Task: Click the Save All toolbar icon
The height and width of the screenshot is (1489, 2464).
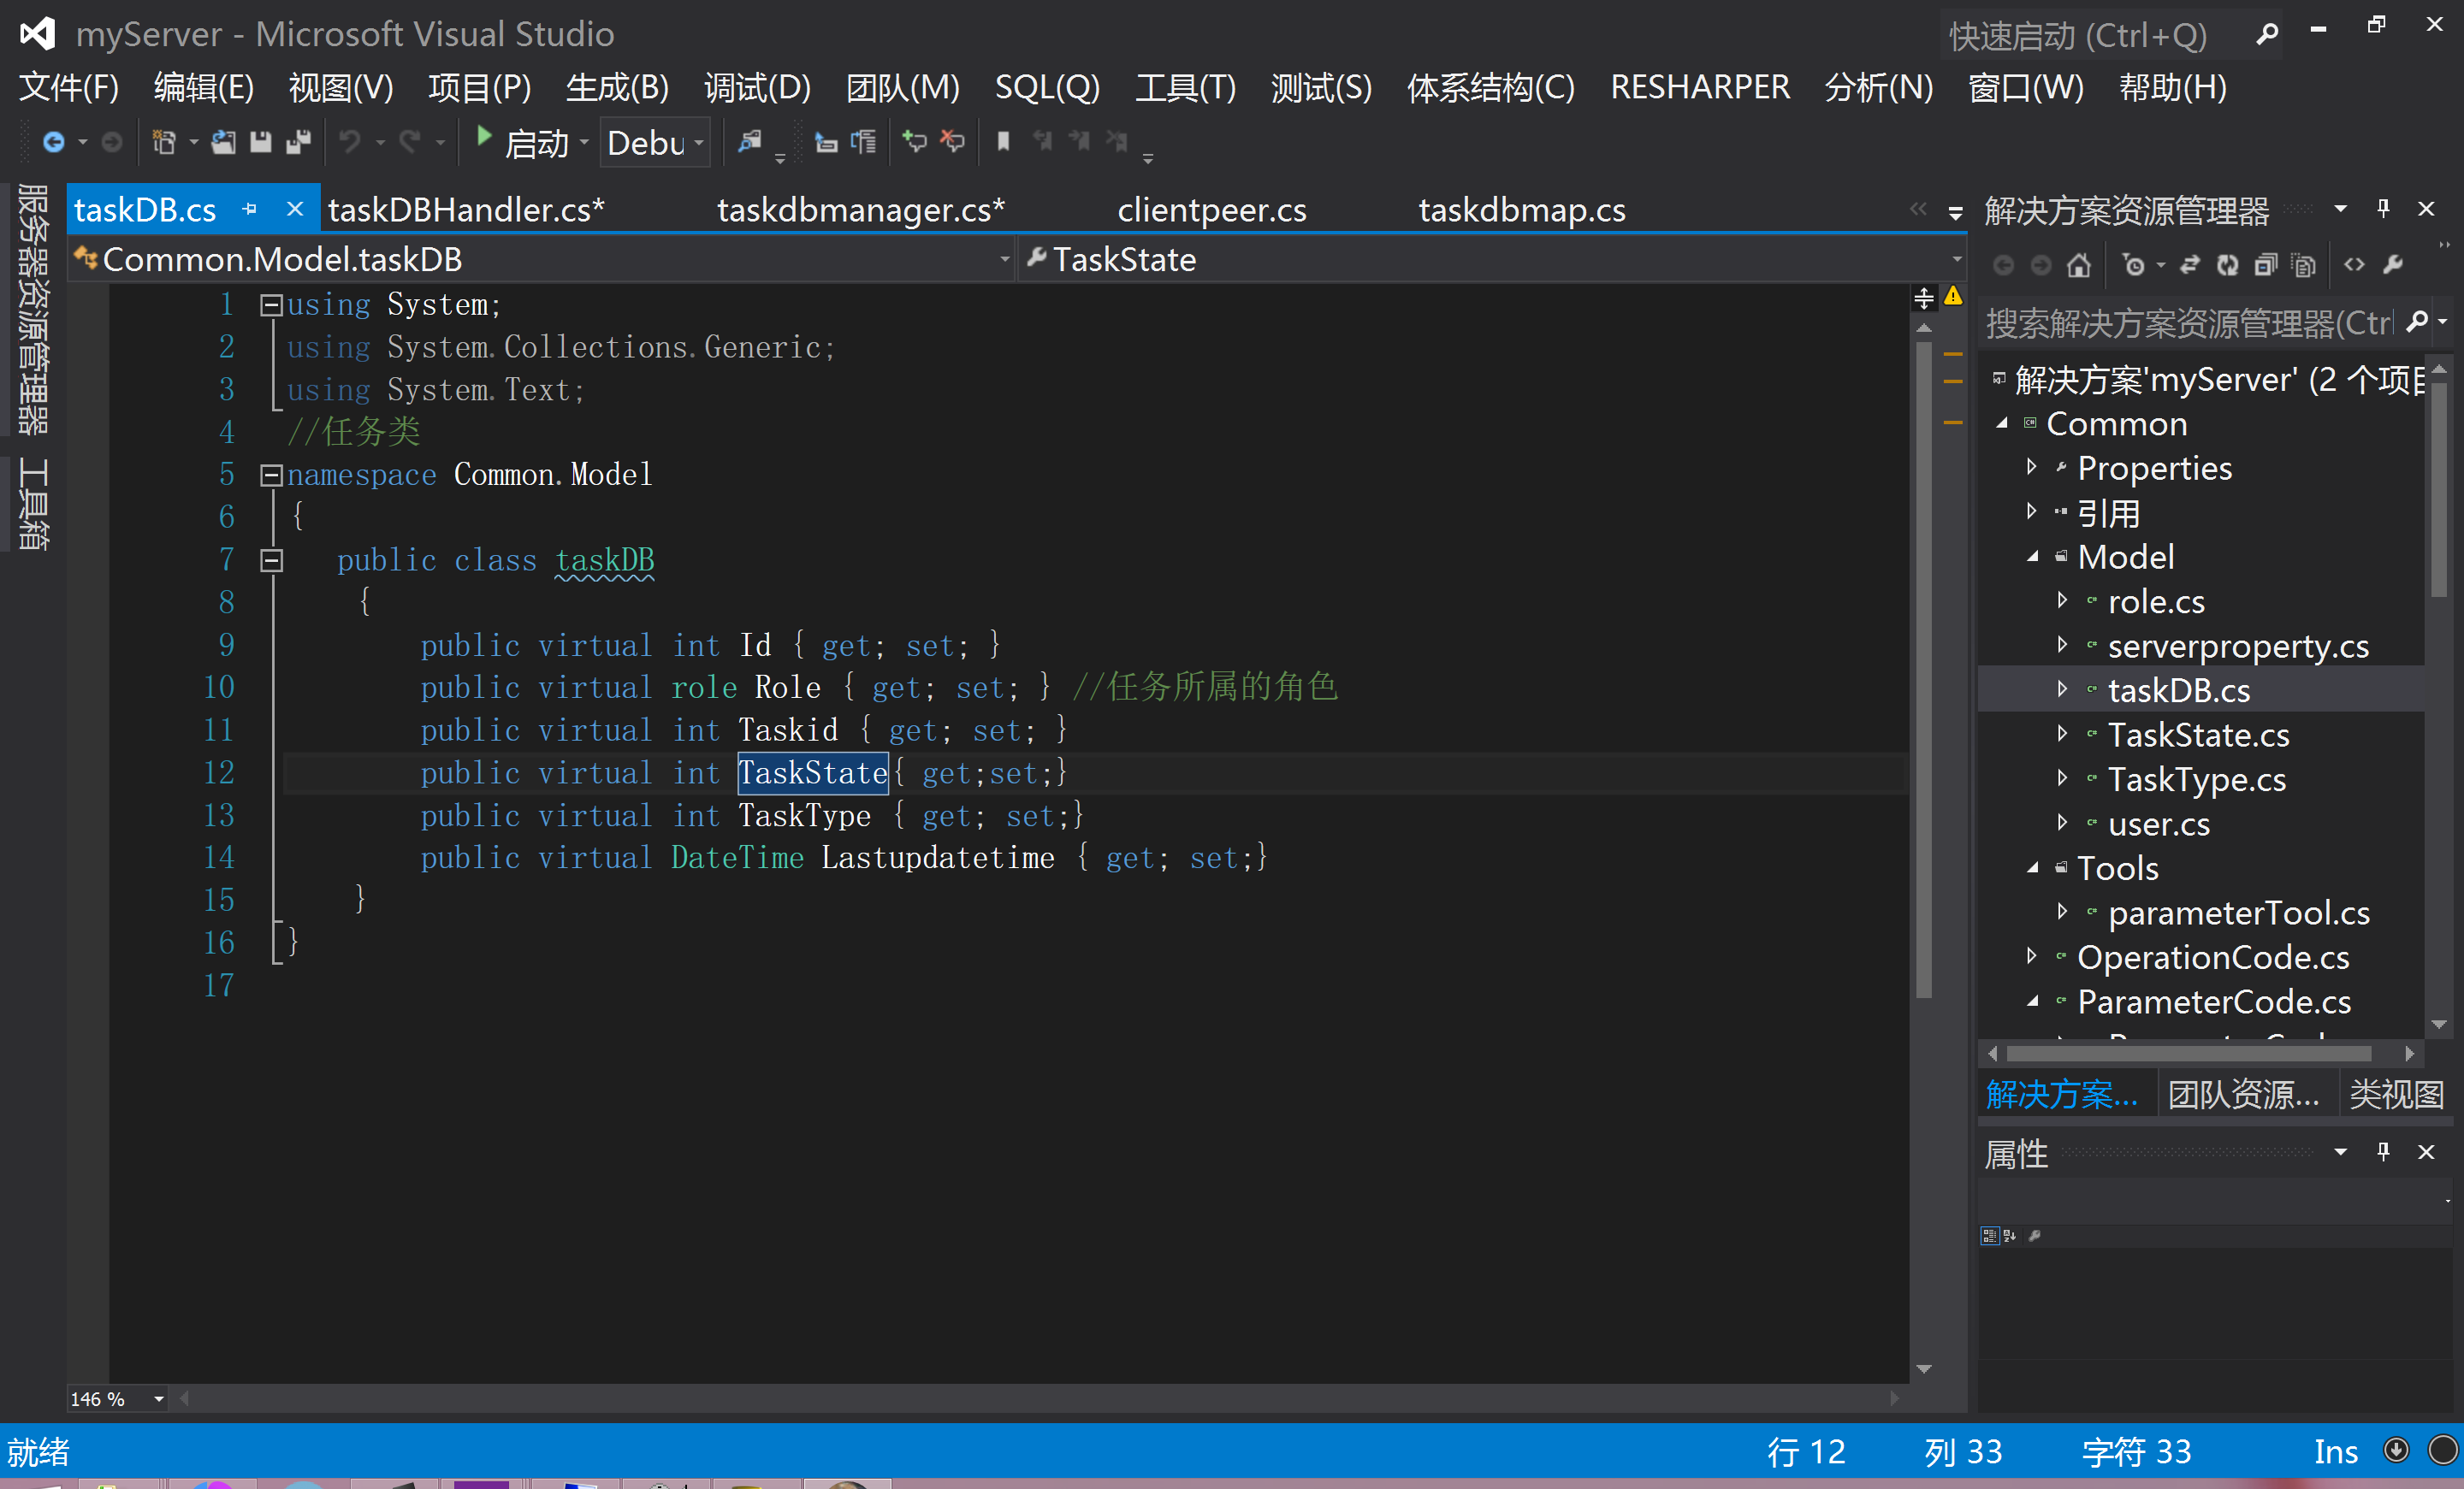Action: 298,143
